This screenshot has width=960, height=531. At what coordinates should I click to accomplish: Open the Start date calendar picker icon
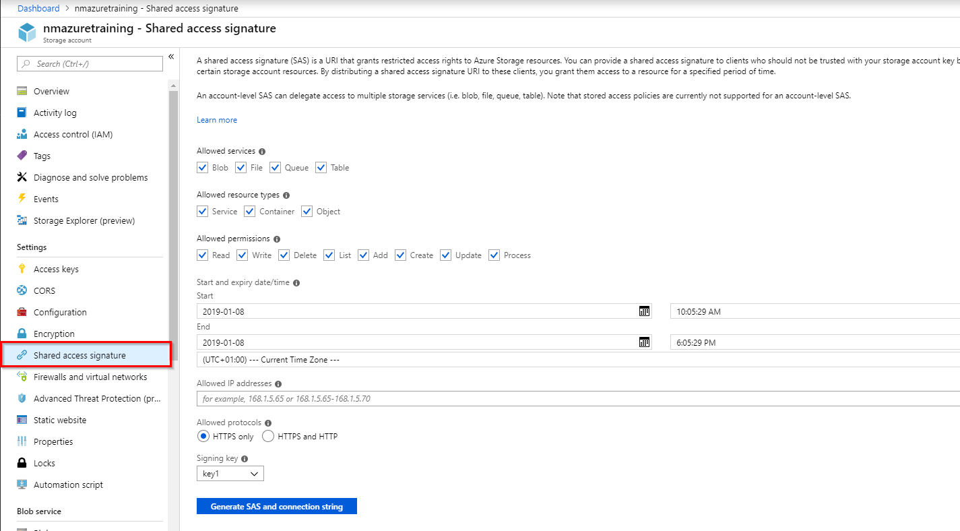[x=644, y=311]
